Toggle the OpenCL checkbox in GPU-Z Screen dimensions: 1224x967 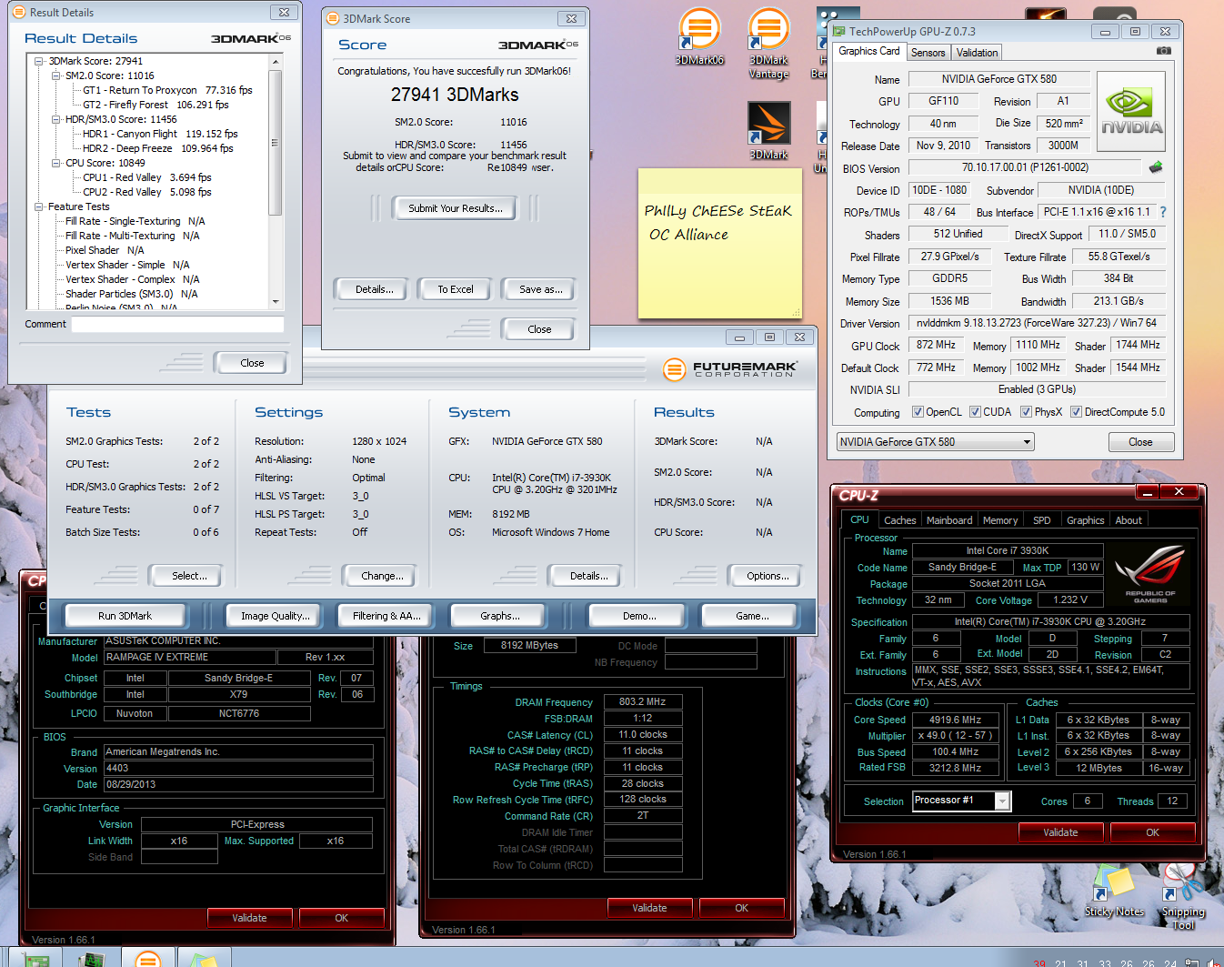coord(918,412)
